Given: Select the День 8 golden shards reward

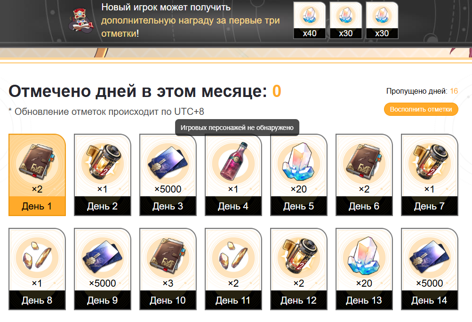Looking at the screenshot, I should (x=37, y=269).
